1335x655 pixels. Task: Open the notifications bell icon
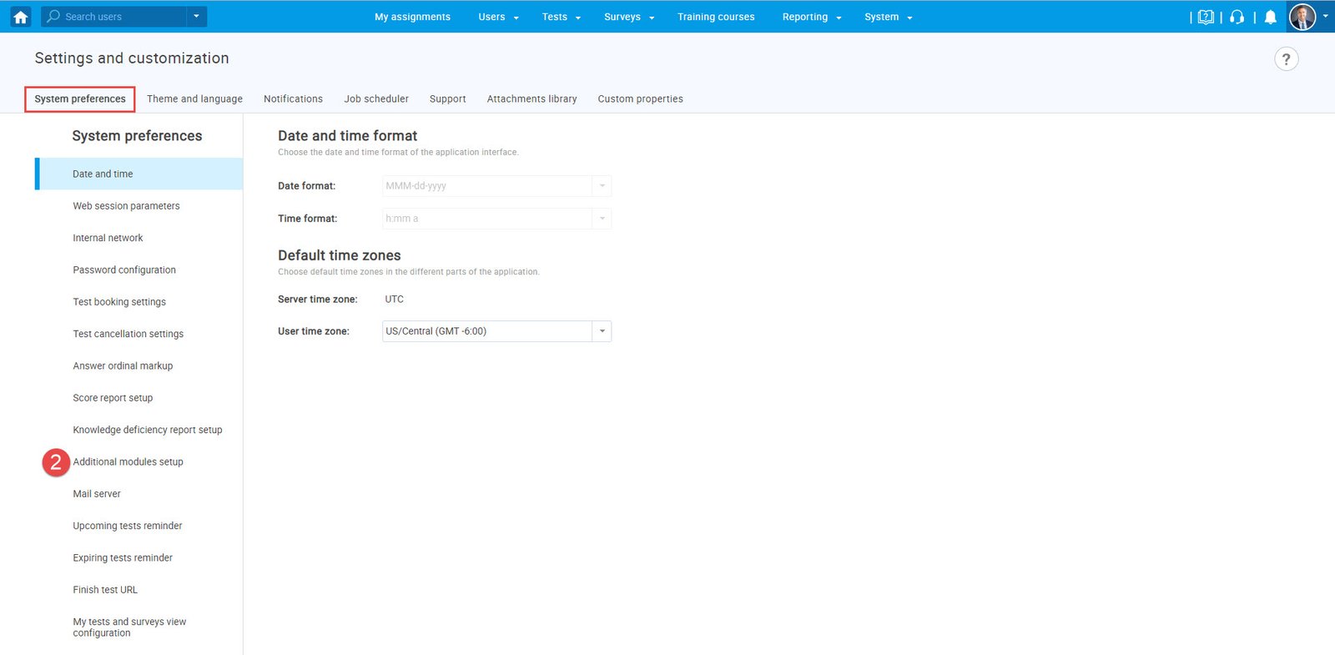coord(1270,17)
